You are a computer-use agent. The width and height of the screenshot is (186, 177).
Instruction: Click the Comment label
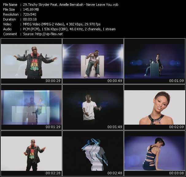[10, 34]
